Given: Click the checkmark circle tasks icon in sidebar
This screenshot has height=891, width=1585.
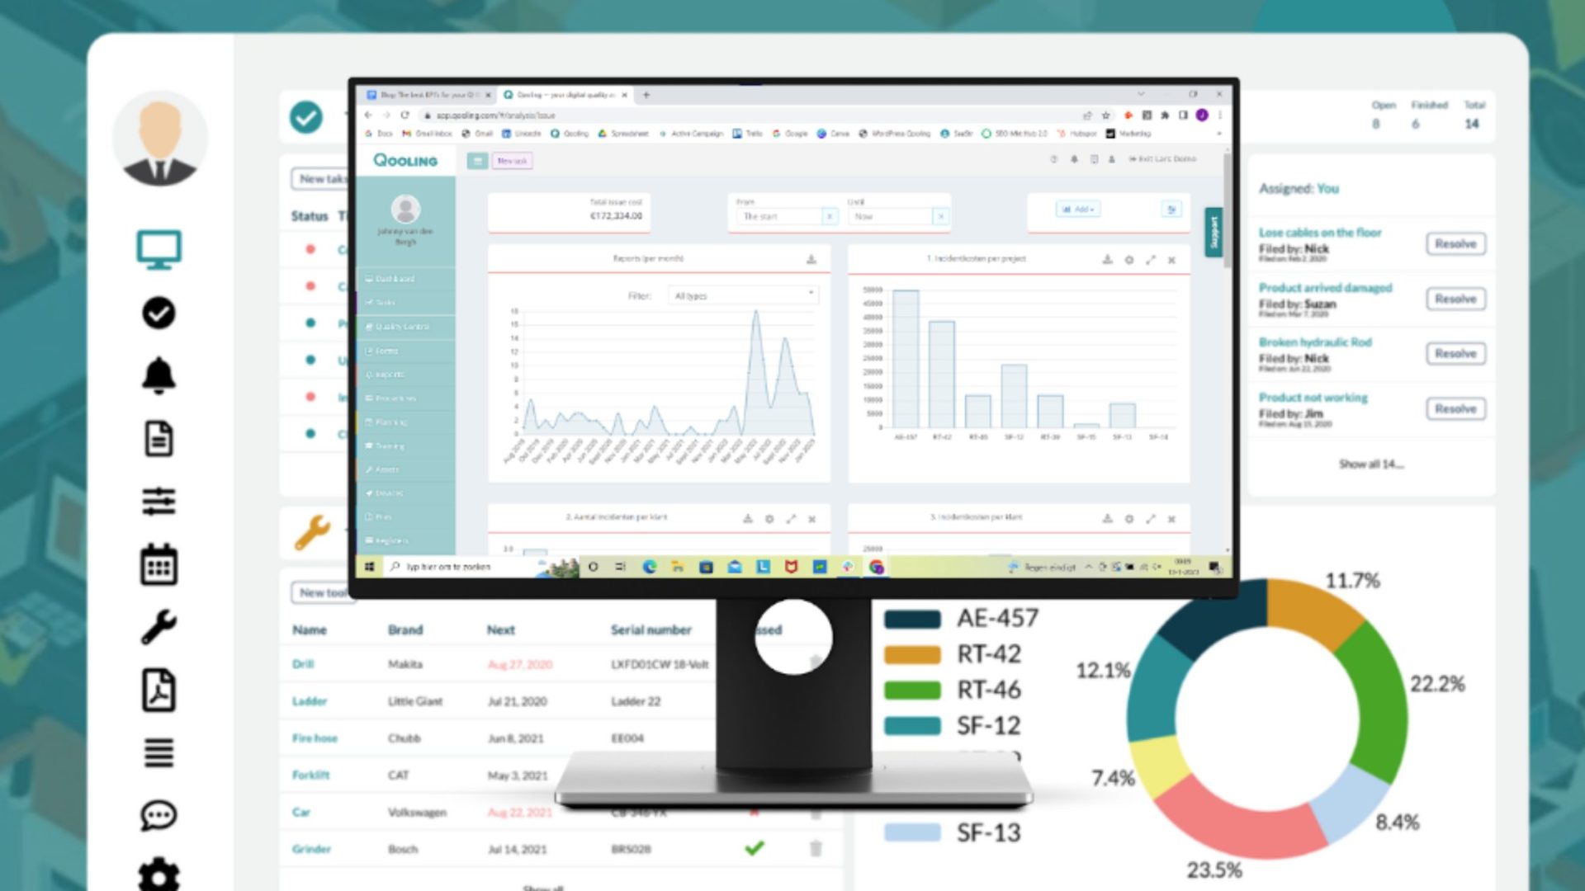Looking at the screenshot, I should tap(158, 313).
